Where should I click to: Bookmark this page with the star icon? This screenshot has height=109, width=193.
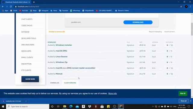click(x=181, y=7)
